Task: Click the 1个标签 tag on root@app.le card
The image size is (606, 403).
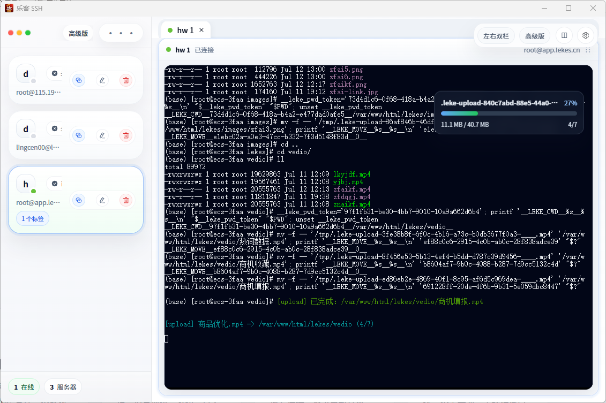Action: tap(33, 219)
